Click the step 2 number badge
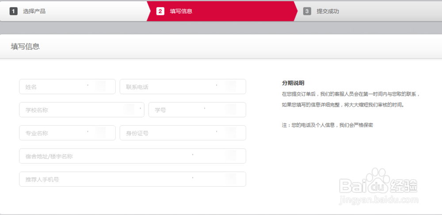 [x=160, y=11]
